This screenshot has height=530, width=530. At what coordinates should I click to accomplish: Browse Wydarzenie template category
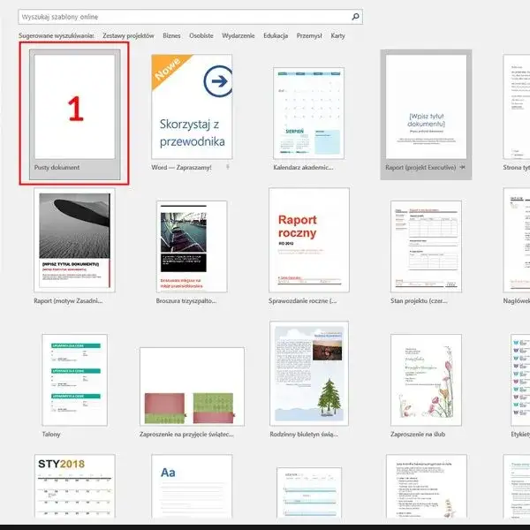[238, 35]
